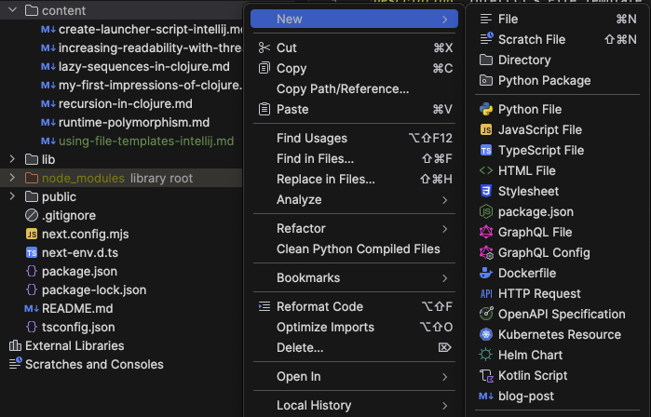Select the Kubernetes Resource icon
651x417 pixels.
[x=485, y=335]
